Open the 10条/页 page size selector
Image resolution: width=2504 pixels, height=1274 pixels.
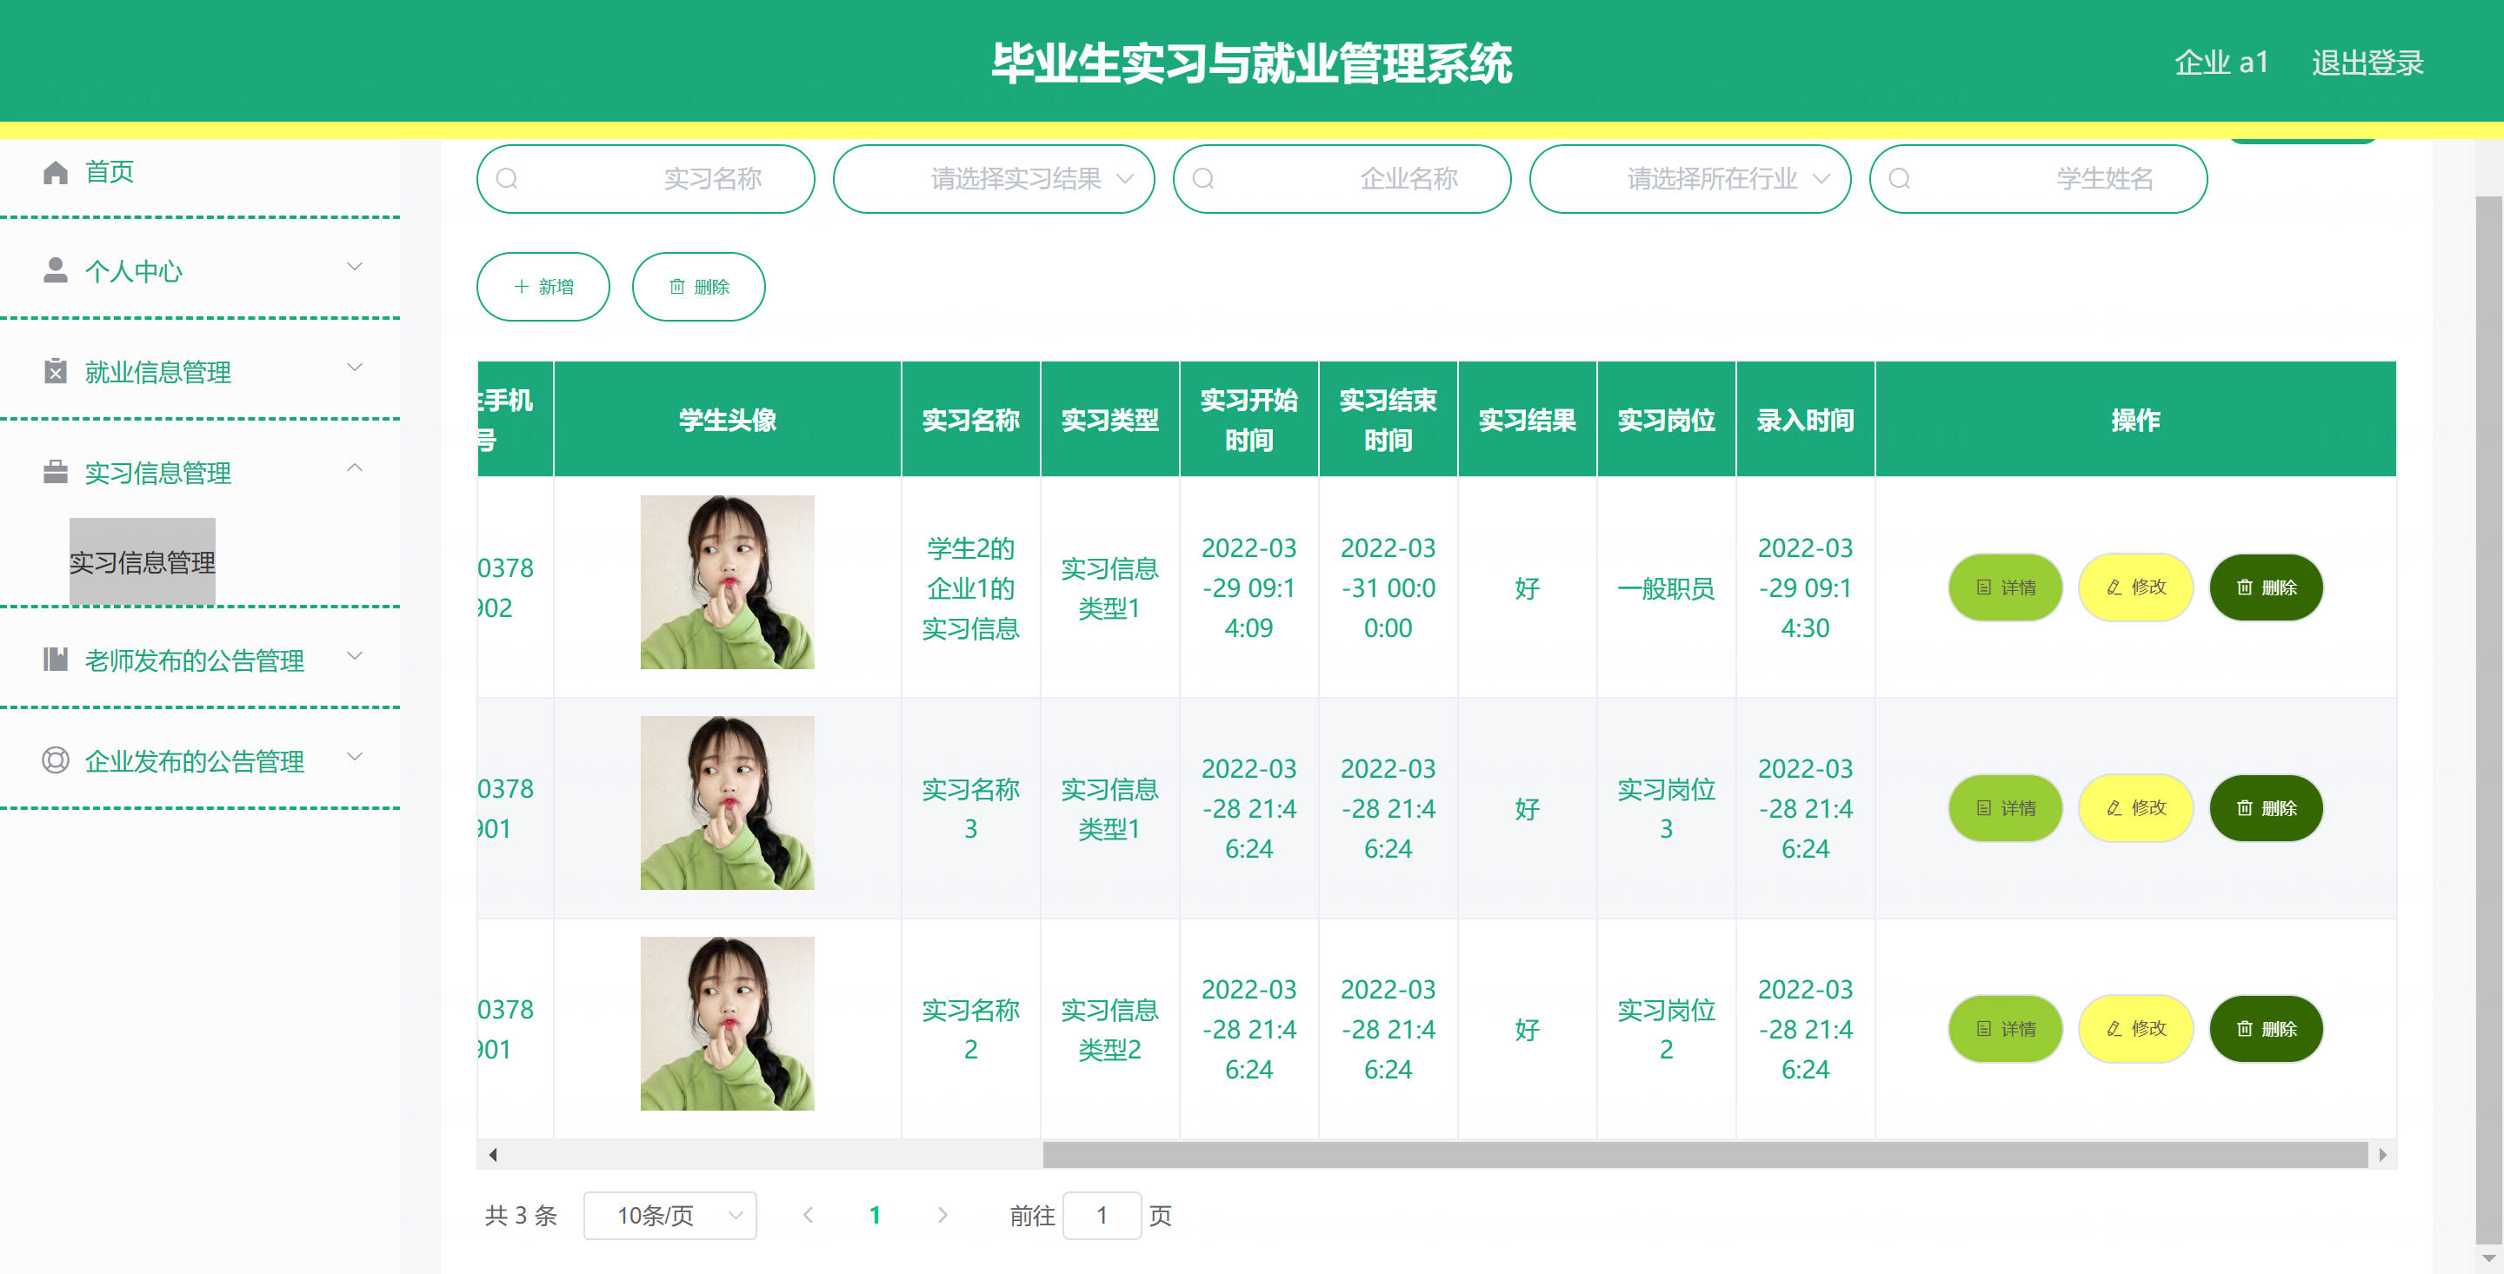[x=669, y=1215]
